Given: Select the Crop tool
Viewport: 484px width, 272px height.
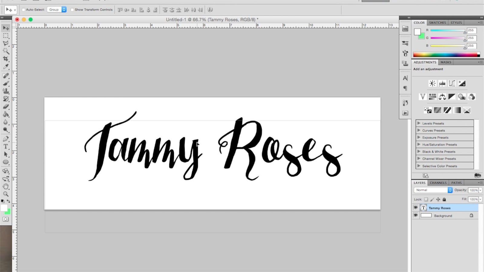Looking at the screenshot, I should pyautogui.click(x=6, y=59).
